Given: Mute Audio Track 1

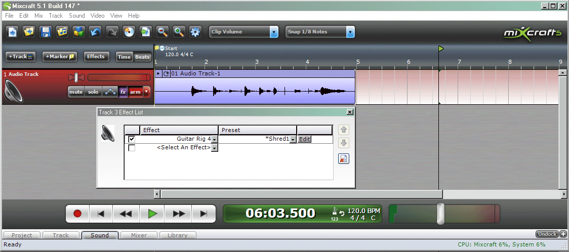Looking at the screenshot, I should [x=76, y=92].
